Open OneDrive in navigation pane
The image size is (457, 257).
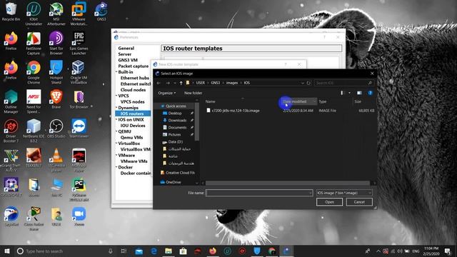click(x=173, y=183)
